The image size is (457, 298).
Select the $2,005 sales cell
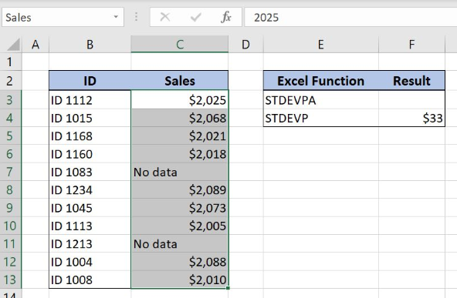pos(180,226)
